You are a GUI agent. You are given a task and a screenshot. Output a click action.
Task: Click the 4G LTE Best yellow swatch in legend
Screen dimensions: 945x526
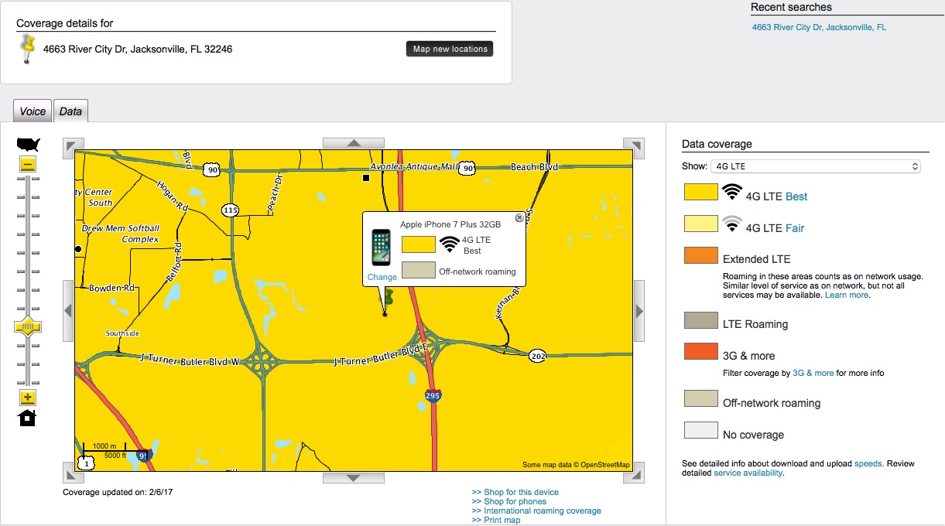pos(700,192)
